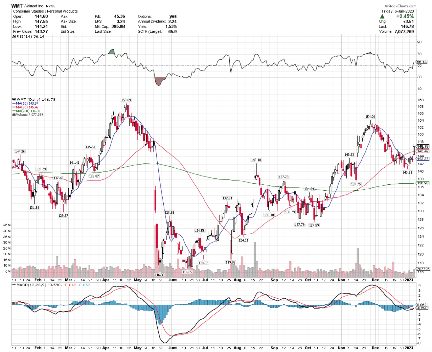Screen dimensions: 432x352
Task: Click the 124.11 price label
Action: tap(243, 240)
